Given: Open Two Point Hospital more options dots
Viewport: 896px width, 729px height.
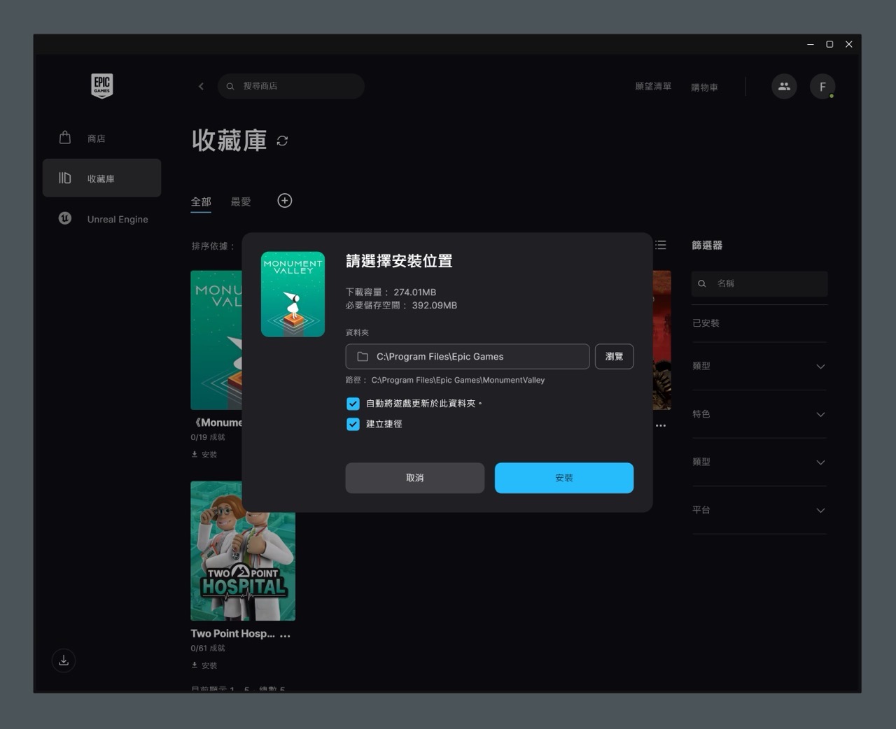Looking at the screenshot, I should (x=285, y=635).
